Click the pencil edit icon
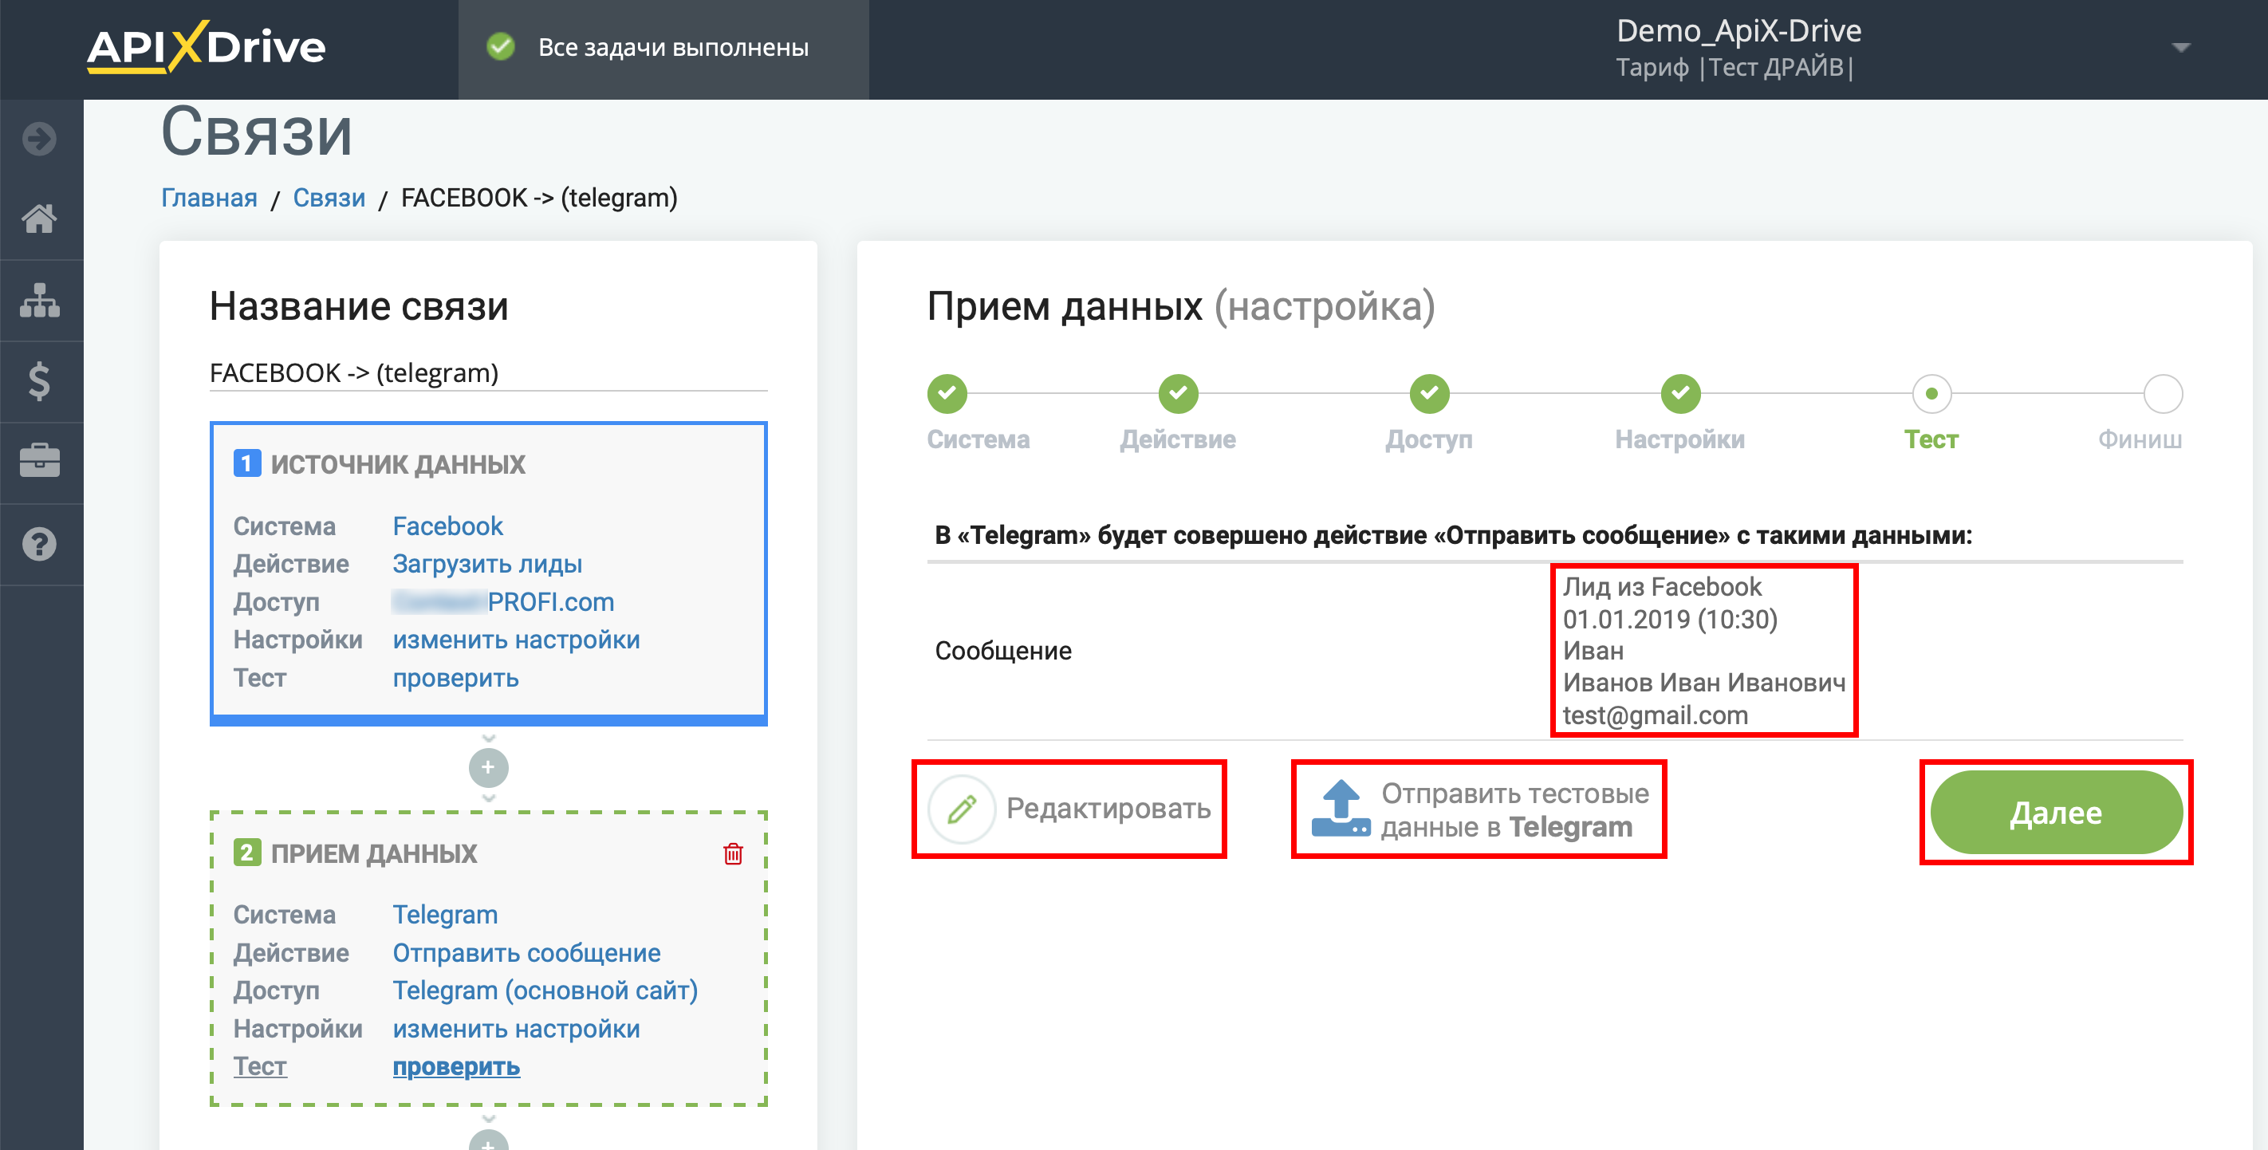 coord(962,809)
